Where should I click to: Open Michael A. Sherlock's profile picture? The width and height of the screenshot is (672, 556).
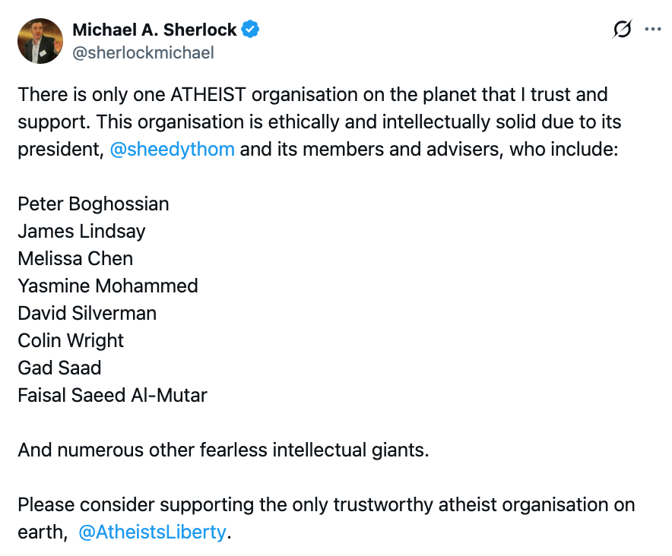tap(40, 41)
